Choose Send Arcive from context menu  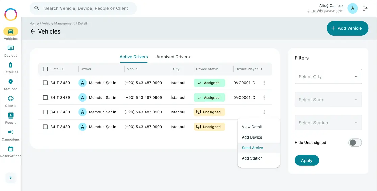252,148
